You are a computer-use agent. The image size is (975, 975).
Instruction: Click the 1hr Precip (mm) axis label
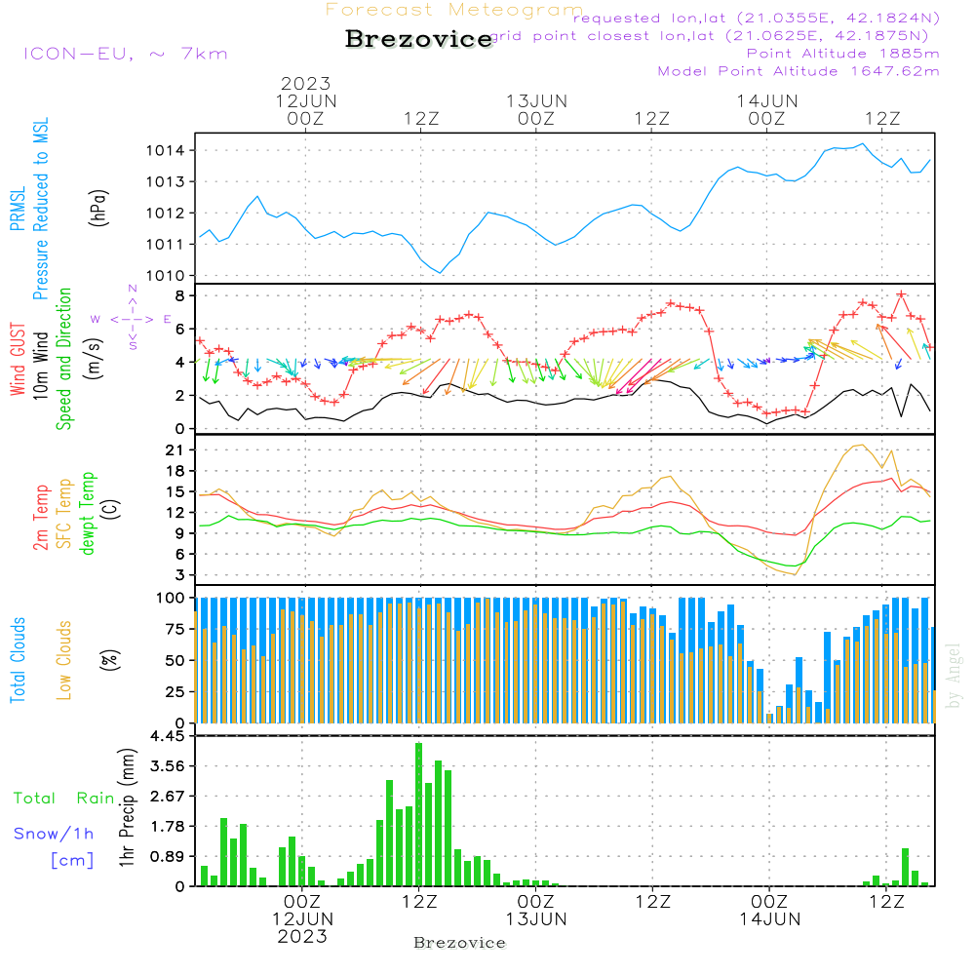pos(127,807)
